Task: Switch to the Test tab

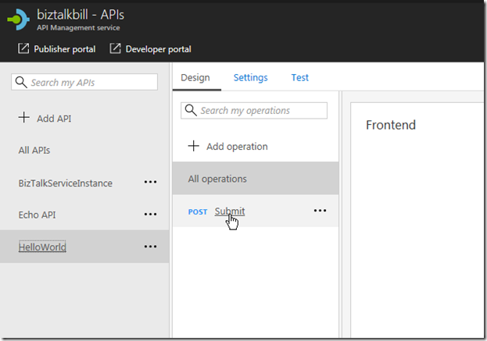Action: pos(300,77)
